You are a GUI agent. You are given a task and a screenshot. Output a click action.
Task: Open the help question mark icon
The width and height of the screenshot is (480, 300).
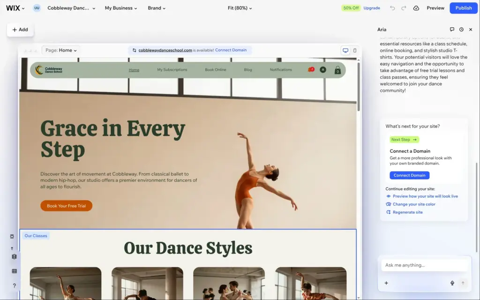coord(14,286)
